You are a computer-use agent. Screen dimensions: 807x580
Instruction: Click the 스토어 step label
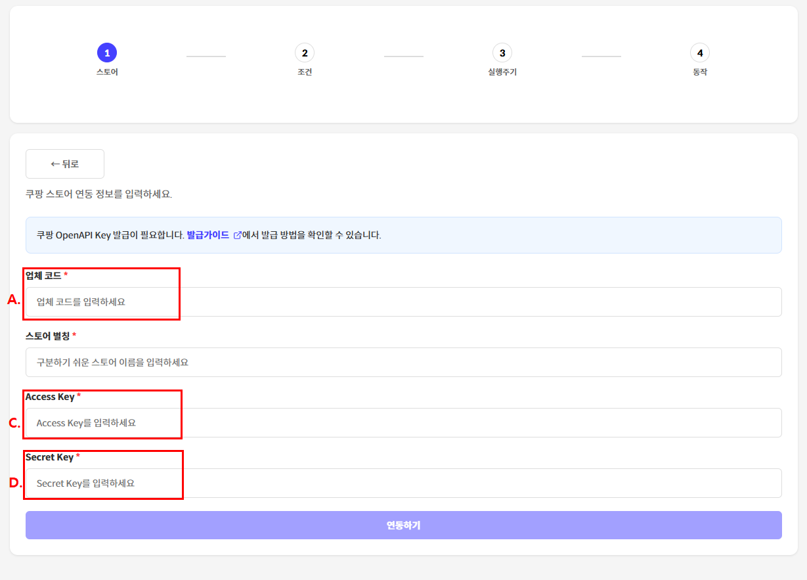[107, 72]
